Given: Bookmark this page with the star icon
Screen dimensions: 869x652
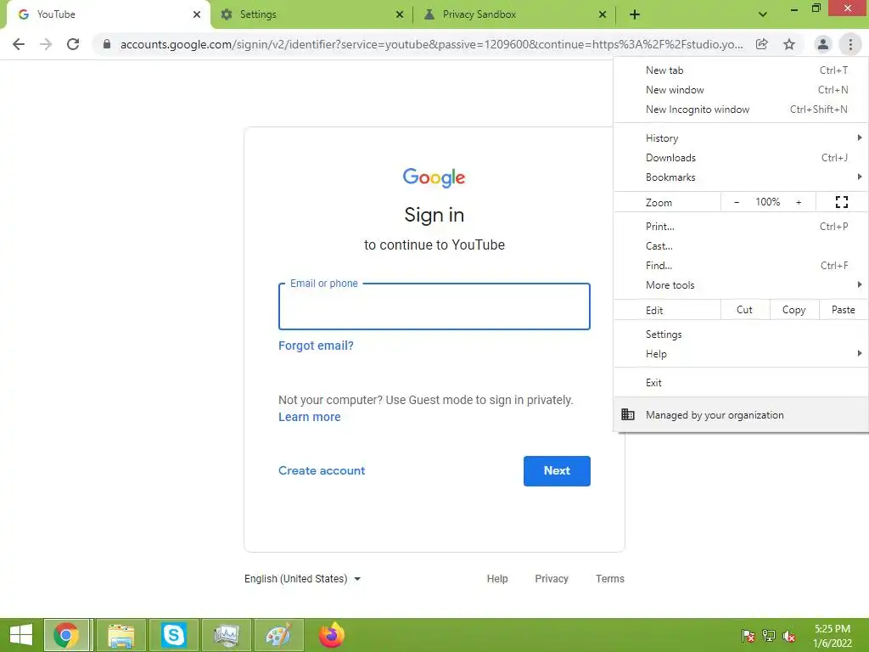Looking at the screenshot, I should [789, 44].
